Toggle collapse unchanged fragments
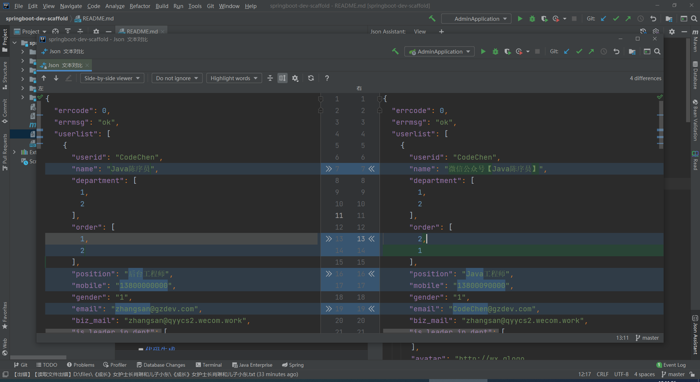Screen dimensions: 700x382 [270, 78]
